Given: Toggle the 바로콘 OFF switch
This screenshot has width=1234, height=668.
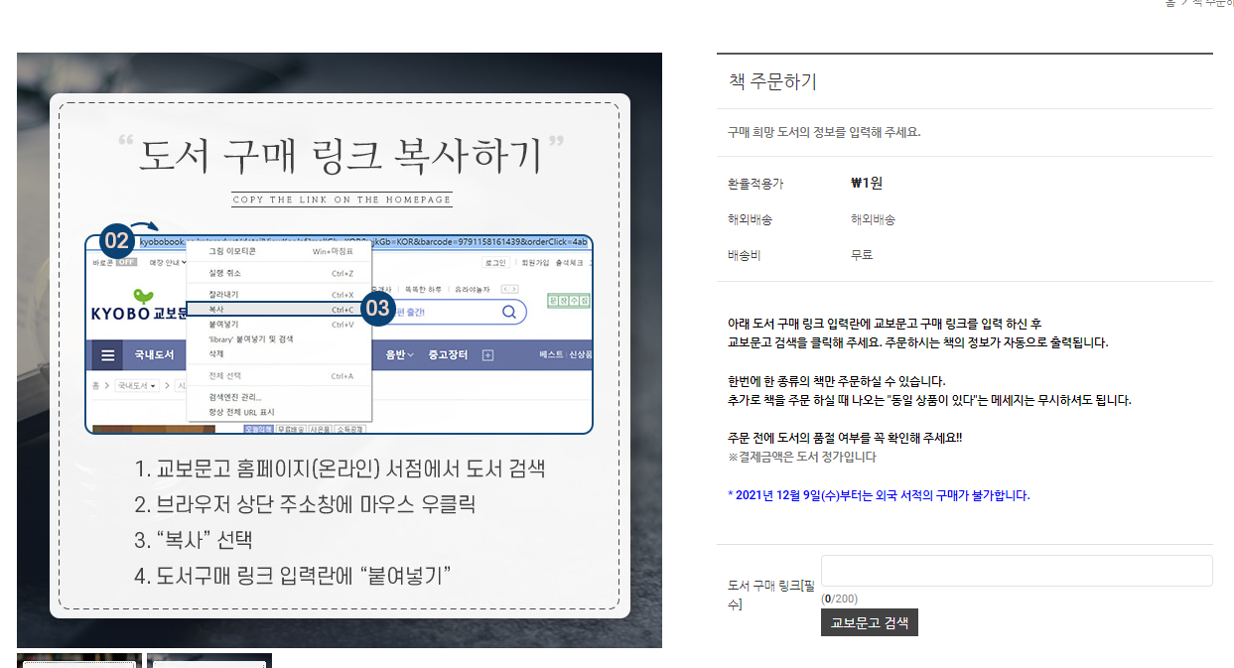Looking at the screenshot, I should coord(124,261).
